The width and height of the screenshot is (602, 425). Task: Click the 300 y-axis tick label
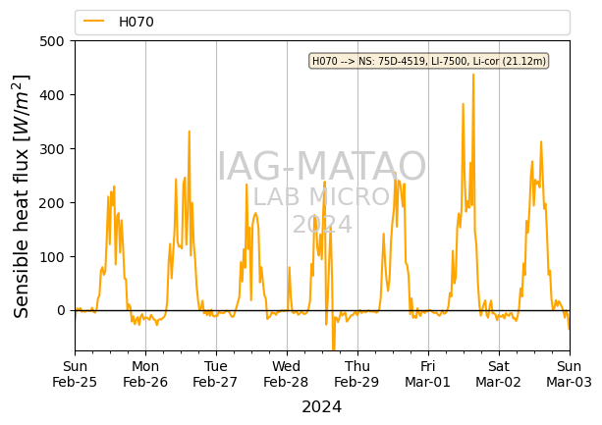coord(52,149)
